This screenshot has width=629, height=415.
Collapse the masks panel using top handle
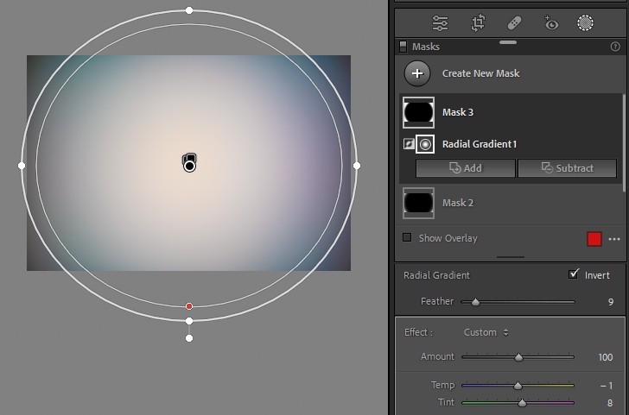pos(508,42)
